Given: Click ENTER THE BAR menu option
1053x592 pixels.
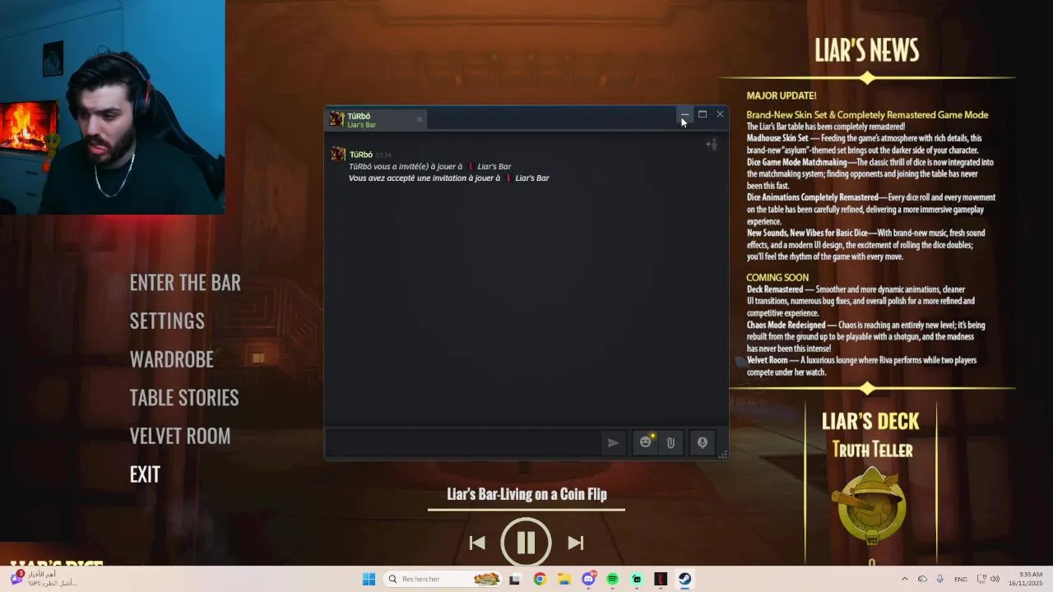Looking at the screenshot, I should (x=185, y=283).
